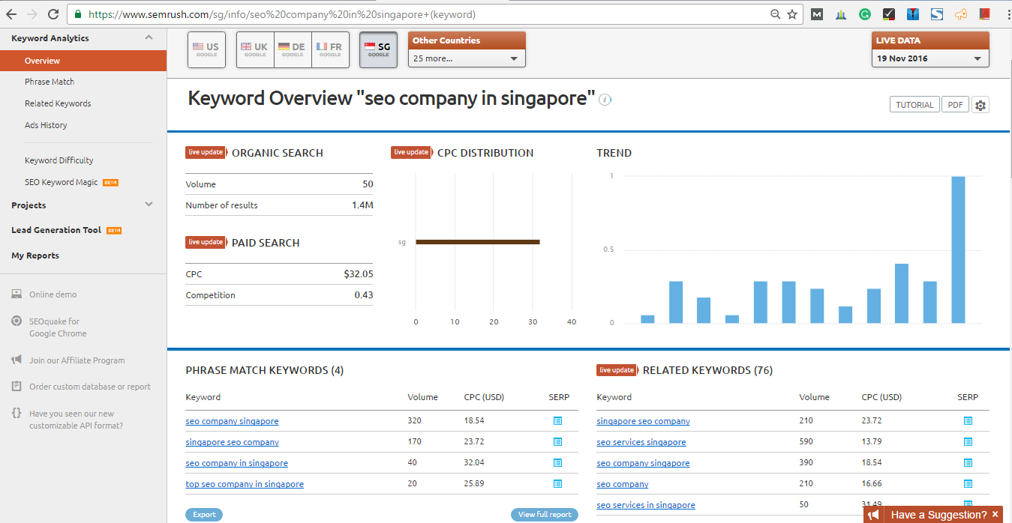Click 'Order custom database or report' link
1012x523 pixels.
click(90, 387)
